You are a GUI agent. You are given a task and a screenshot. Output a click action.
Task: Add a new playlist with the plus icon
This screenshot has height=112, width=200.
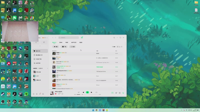coord(47,68)
